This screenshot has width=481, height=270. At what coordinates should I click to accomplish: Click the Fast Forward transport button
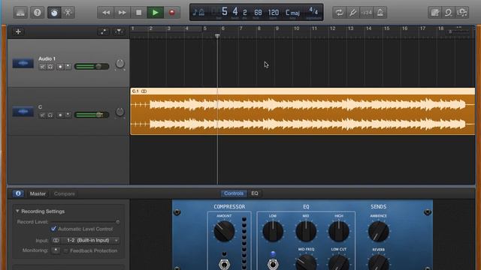(122, 13)
